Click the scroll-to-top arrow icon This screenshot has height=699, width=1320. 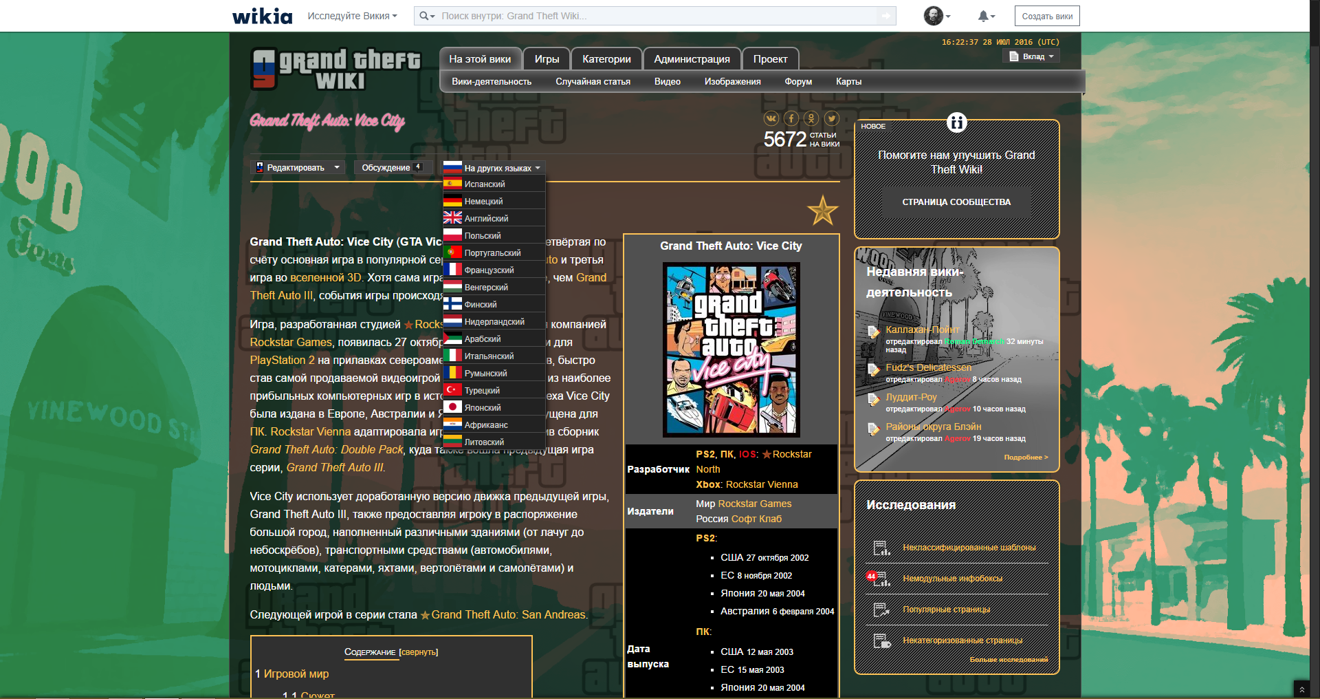tap(1301, 689)
